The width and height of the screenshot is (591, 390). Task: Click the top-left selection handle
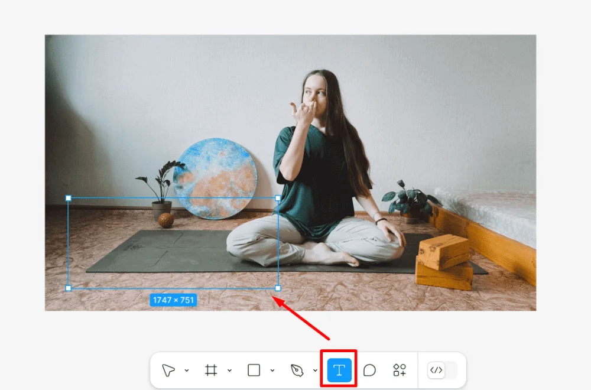click(68, 198)
